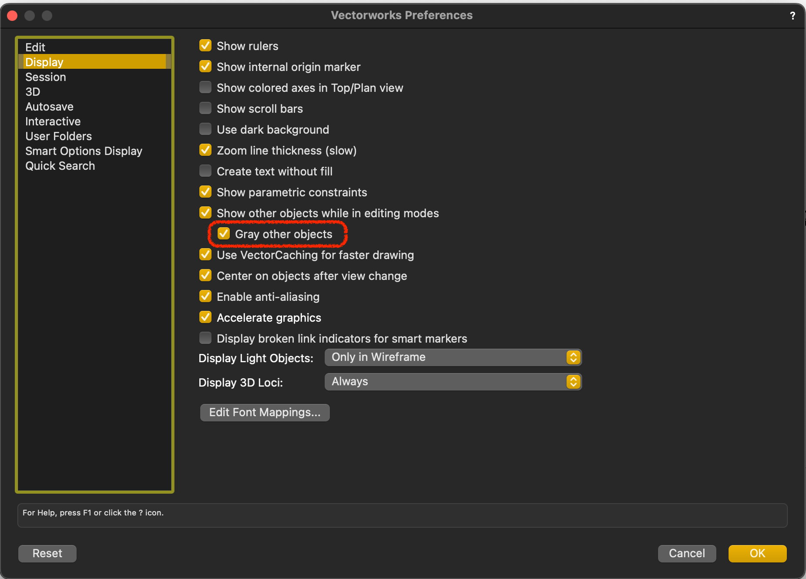Turn on Use dark background
The height and width of the screenshot is (579, 806).
coord(205,129)
